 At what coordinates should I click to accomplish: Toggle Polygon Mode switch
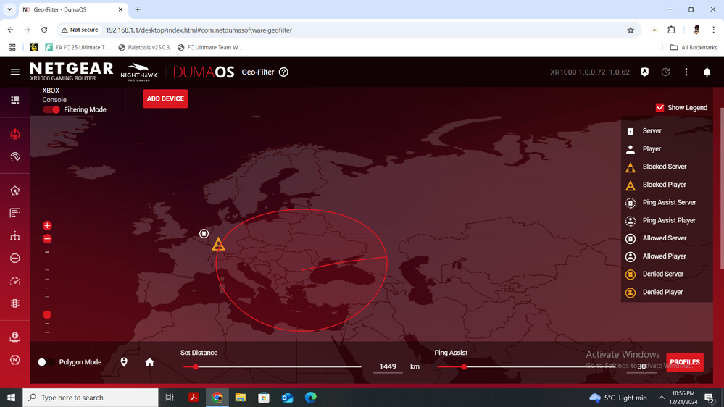point(45,362)
